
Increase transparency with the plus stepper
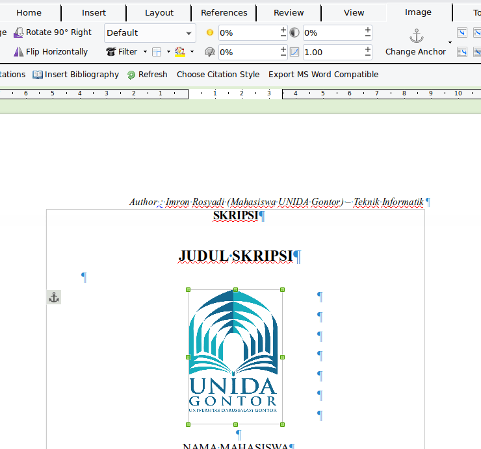[283, 49]
